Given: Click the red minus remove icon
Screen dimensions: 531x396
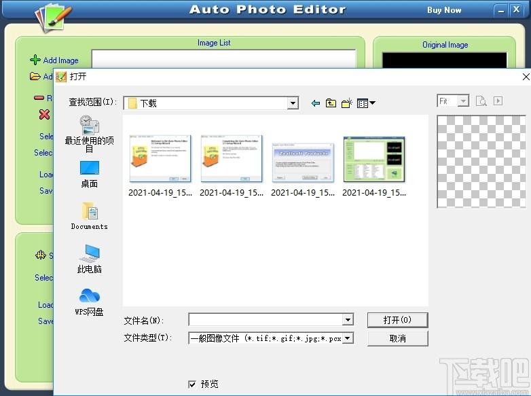Looking at the screenshot, I should pyautogui.click(x=39, y=98).
